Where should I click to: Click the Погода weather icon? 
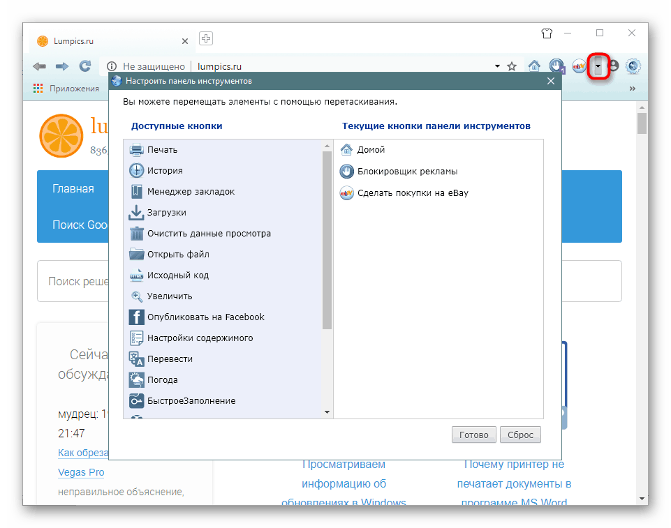(137, 379)
